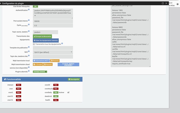Click the Mosquitto configuration text area
Viewport: 180px width, 113px height.
pyautogui.click(x=131, y=36)
